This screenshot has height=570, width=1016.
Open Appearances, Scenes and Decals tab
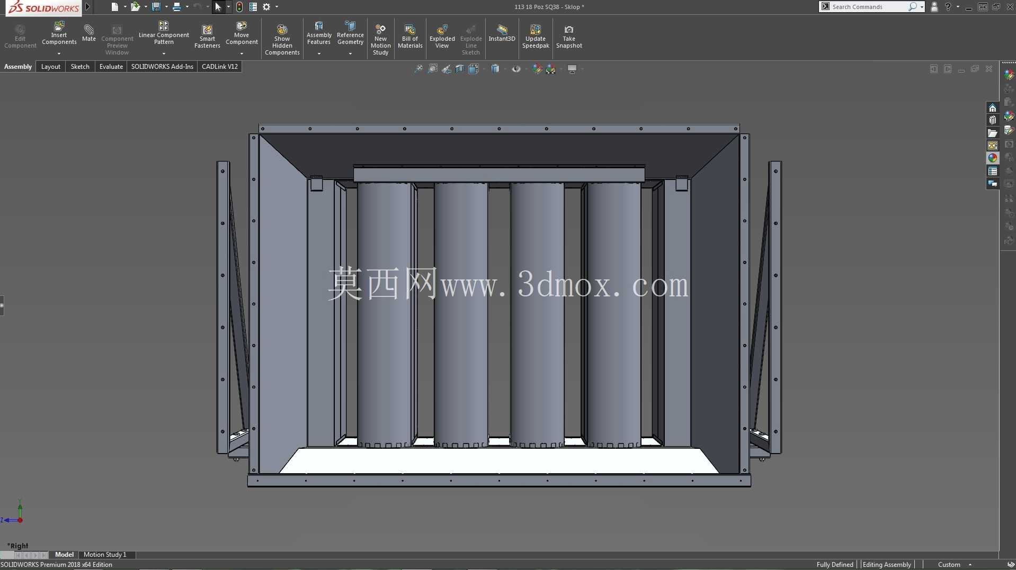[x=992, y=158]
